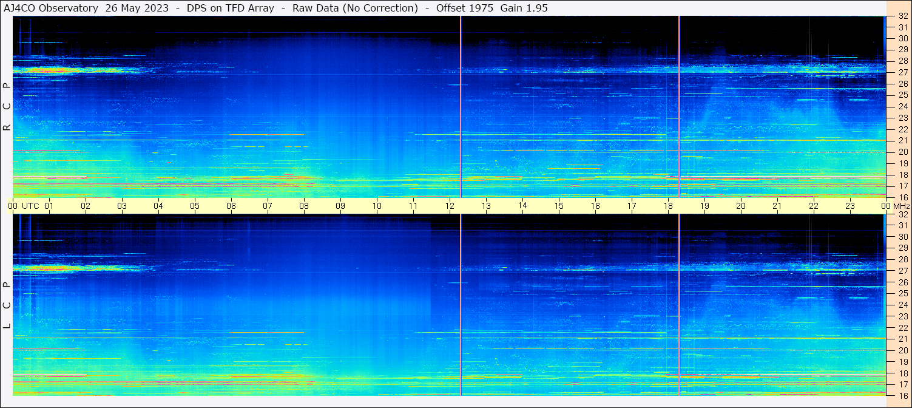Click the 32 MHz label of RCP panel

click(902, 16)
